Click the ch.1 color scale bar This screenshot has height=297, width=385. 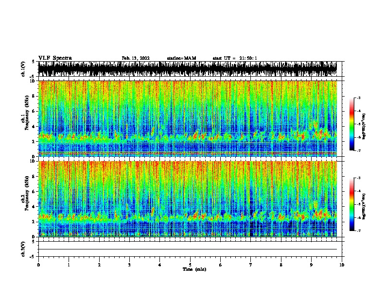click(x=352, y=124)
